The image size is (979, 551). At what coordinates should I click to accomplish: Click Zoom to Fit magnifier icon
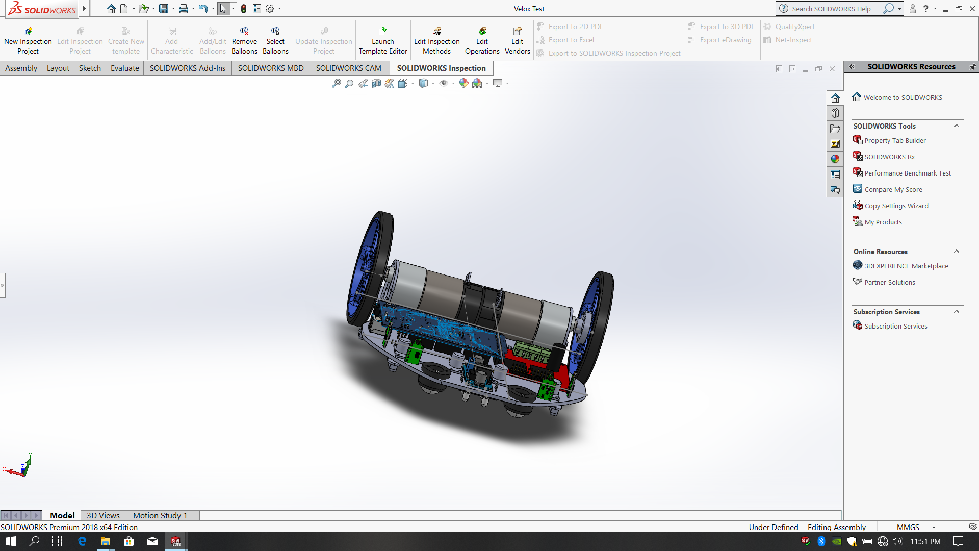click(x=336, y=83)
